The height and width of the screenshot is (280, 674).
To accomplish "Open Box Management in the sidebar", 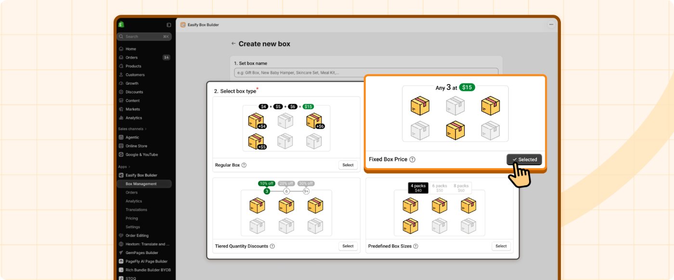I will tap(144, 184).
